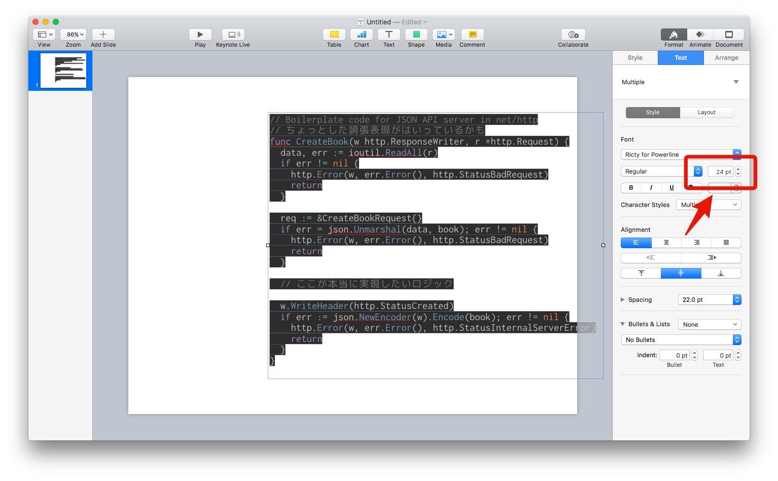Align text left

tap(636, 243)
